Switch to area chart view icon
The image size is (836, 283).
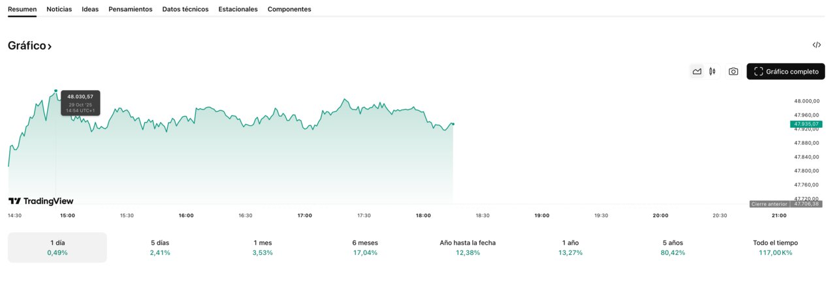697,72
